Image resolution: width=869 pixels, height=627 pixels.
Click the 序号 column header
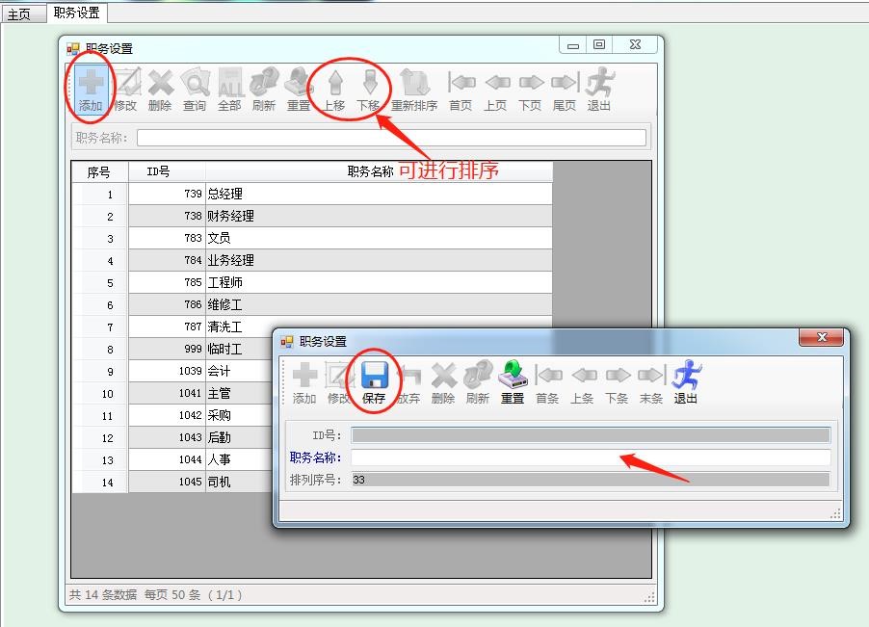pos(99,172)
